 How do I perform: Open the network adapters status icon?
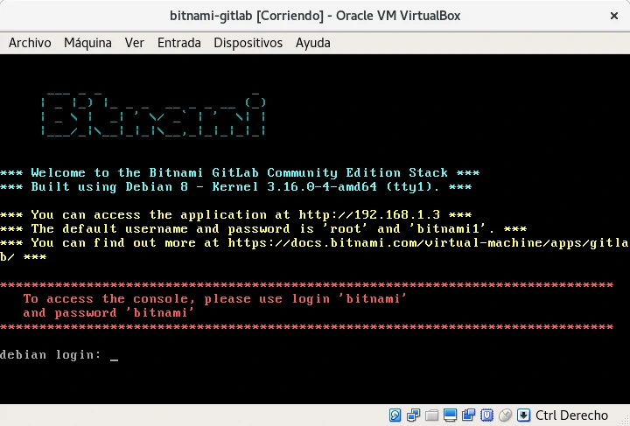[414, 415]
